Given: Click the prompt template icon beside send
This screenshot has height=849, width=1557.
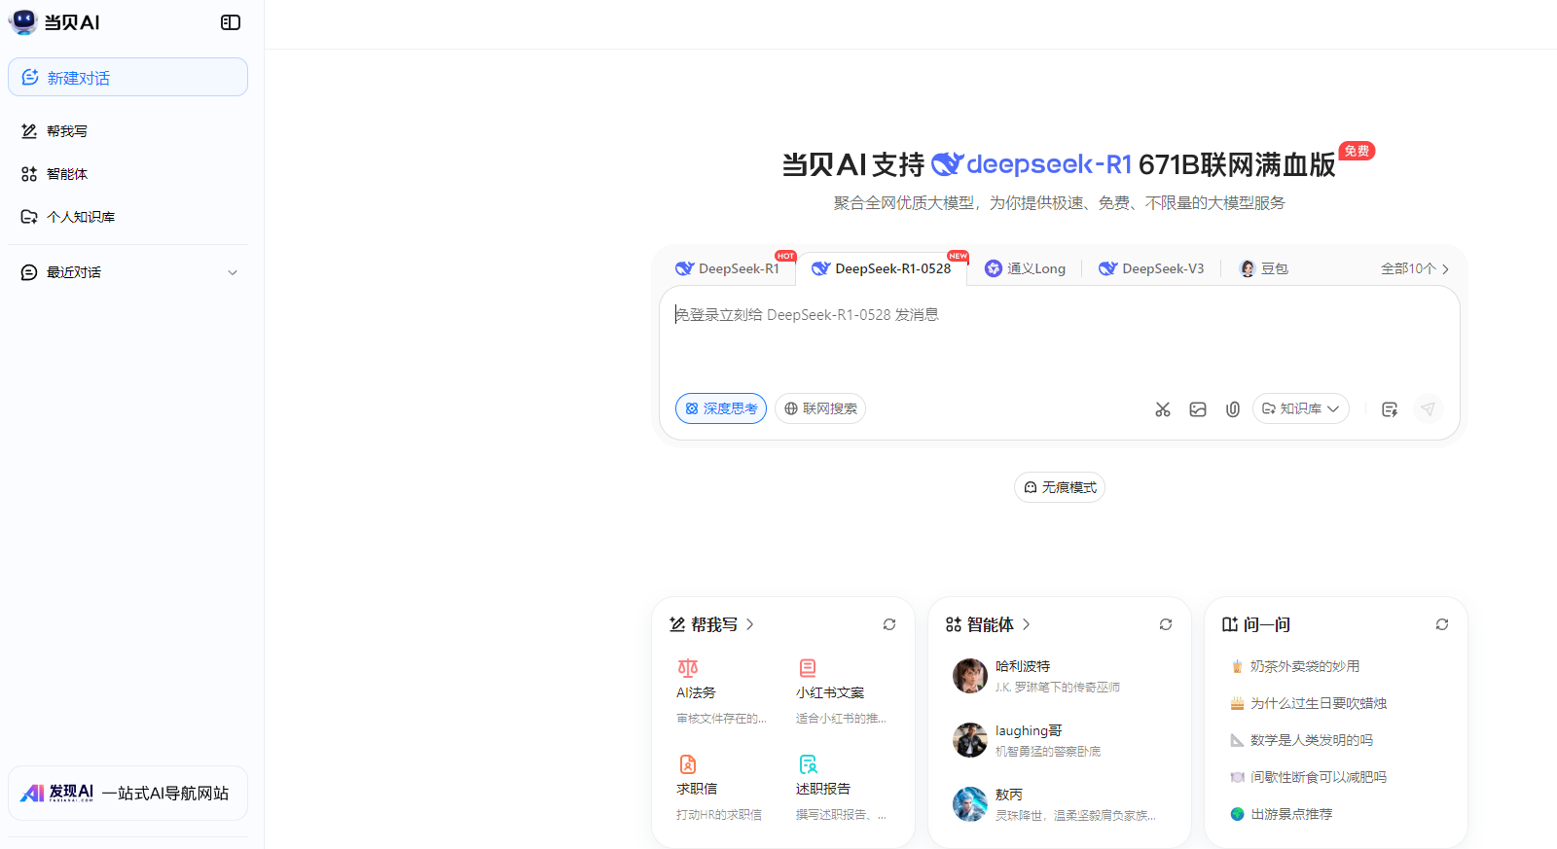Looking at the screenshot, I should click(1390, 409).
